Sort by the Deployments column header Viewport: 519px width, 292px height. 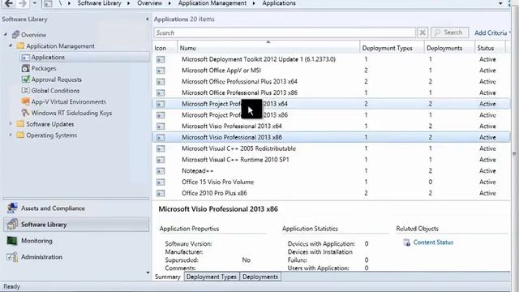point(449,48)
